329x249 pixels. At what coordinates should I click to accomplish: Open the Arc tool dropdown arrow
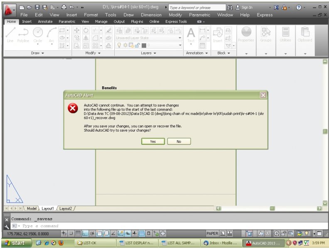52,44
